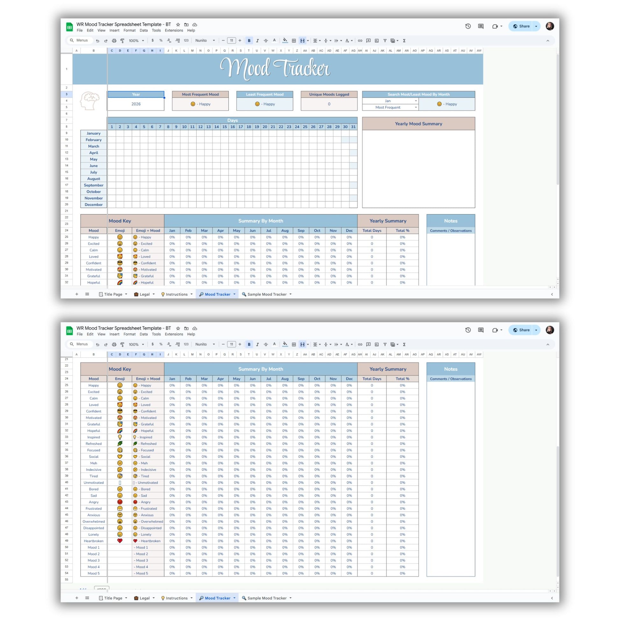Toggle bold formatting in the top window toolbar
The width and height of the screenshot is (620, 620).
[249, 41]
